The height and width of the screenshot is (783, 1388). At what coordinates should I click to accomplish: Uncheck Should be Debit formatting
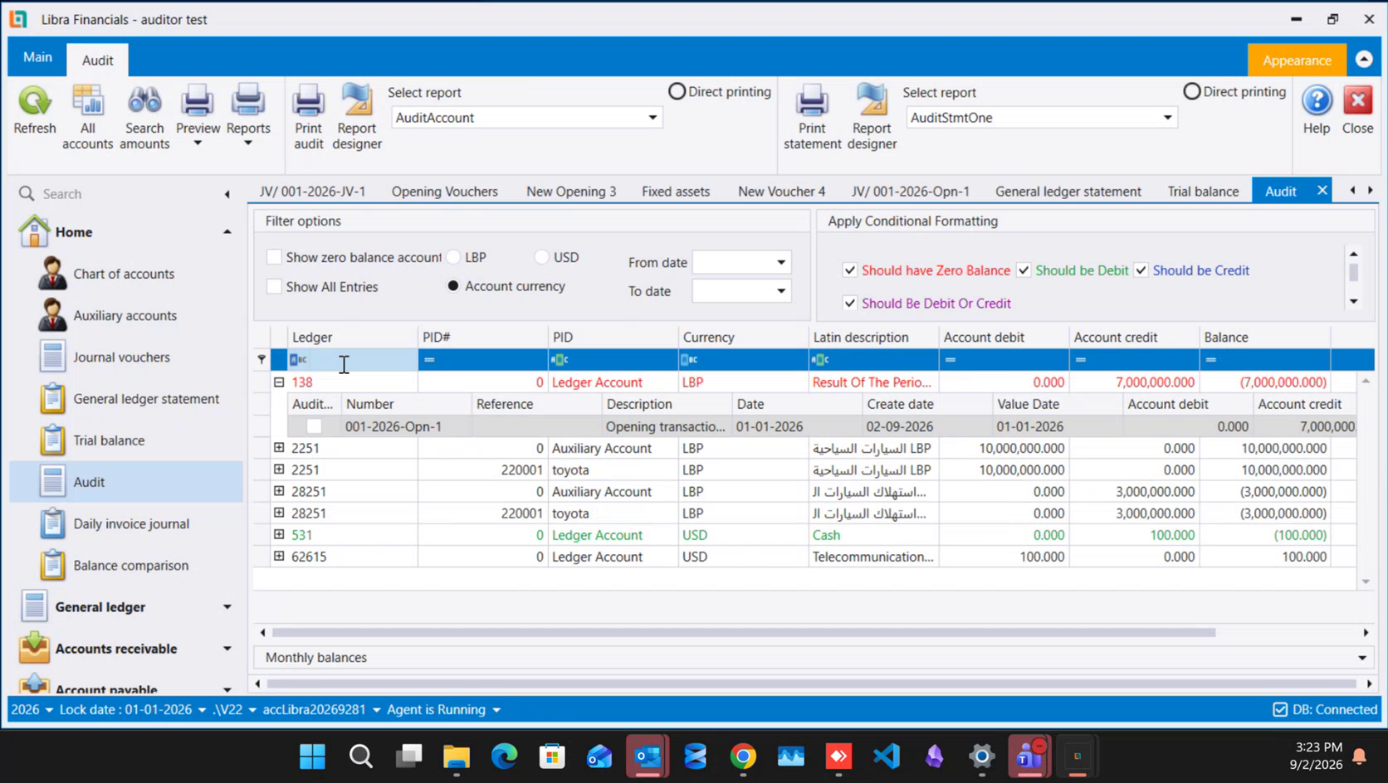pos(1024,270)
